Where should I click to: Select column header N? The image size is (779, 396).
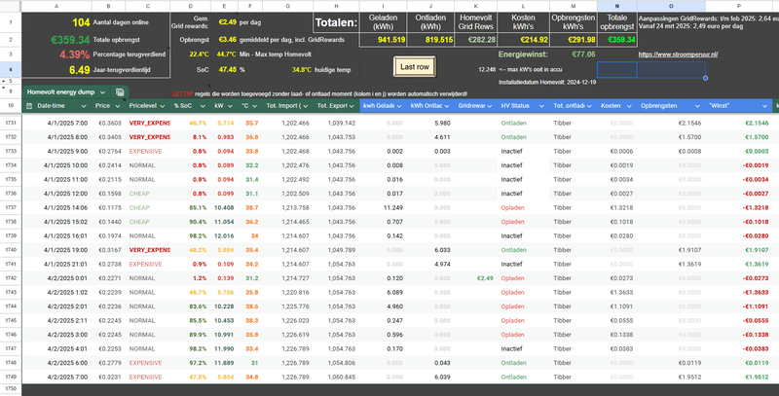(617, 6)
